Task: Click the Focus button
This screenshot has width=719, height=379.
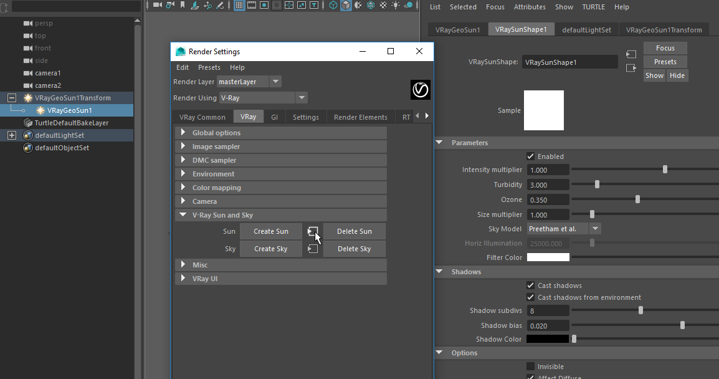Action: tap(665, 48)
